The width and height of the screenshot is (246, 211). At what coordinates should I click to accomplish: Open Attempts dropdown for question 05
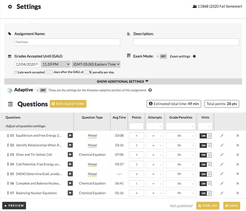click(155, 174)
